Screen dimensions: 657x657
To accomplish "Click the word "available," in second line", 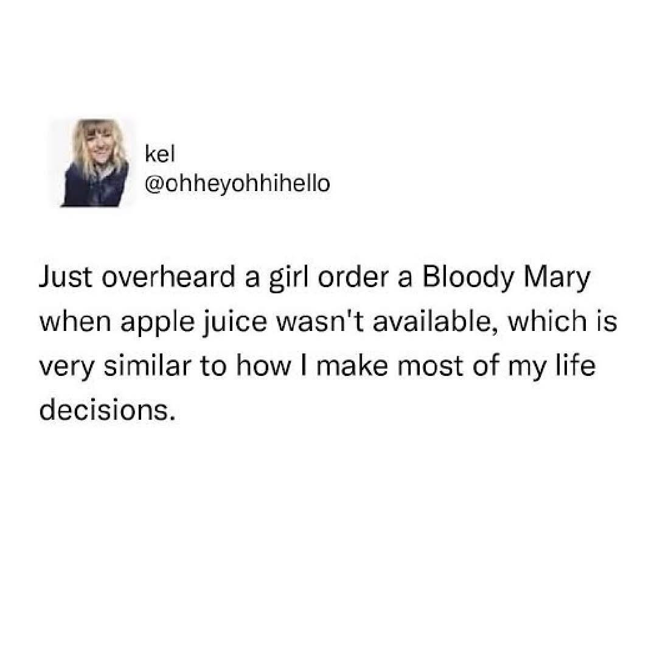I will point(434,322).
